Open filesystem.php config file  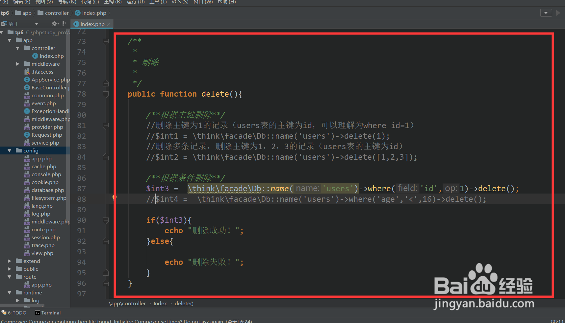[45, 198]
